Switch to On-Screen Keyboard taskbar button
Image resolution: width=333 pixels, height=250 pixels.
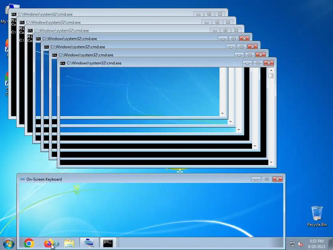pyautogui.click(x=89, y=243)
